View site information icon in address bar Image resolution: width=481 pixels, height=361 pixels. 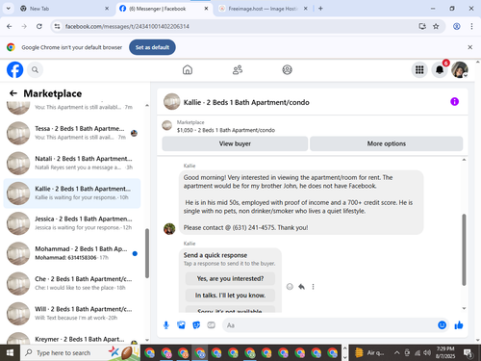57,26
